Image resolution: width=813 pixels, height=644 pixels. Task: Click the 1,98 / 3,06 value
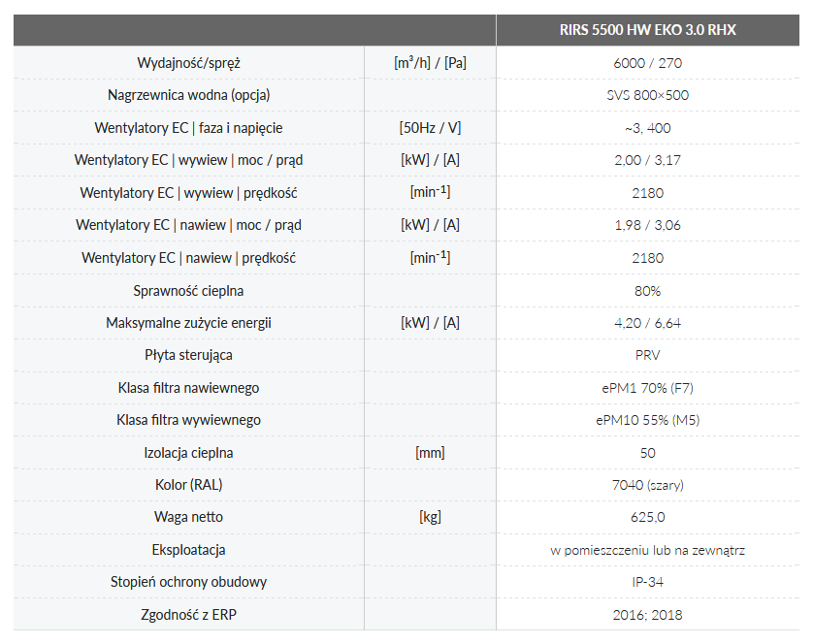click(x=648, y=225)
